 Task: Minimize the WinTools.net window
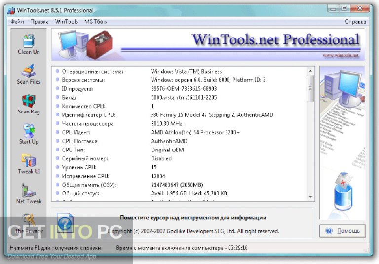tap(334, 9)
